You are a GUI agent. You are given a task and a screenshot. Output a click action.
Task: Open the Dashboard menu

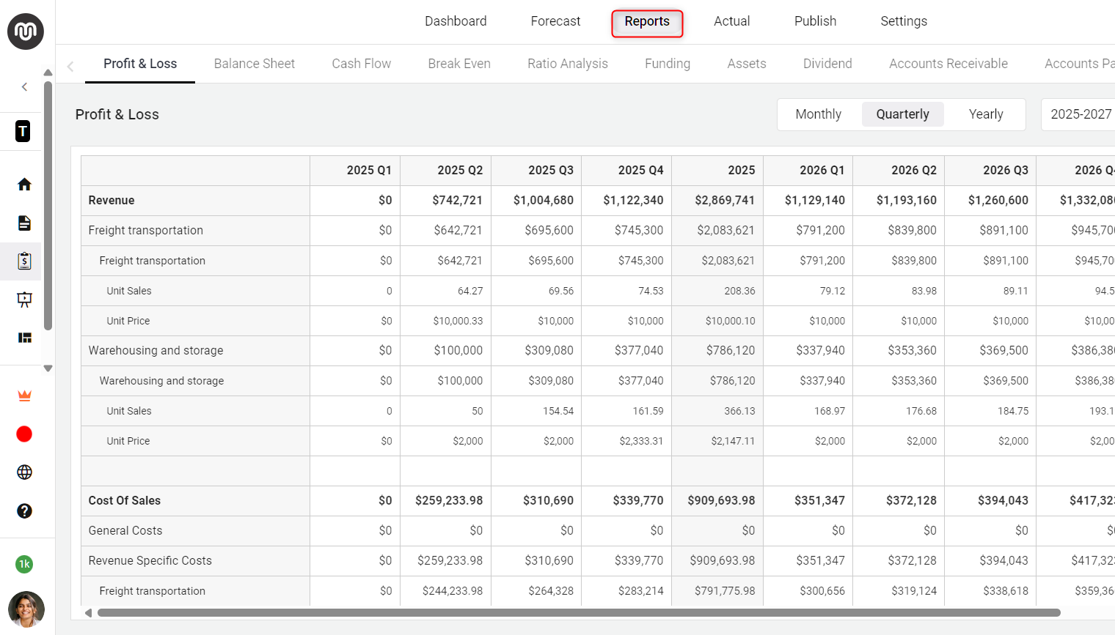tap(456, 21)
